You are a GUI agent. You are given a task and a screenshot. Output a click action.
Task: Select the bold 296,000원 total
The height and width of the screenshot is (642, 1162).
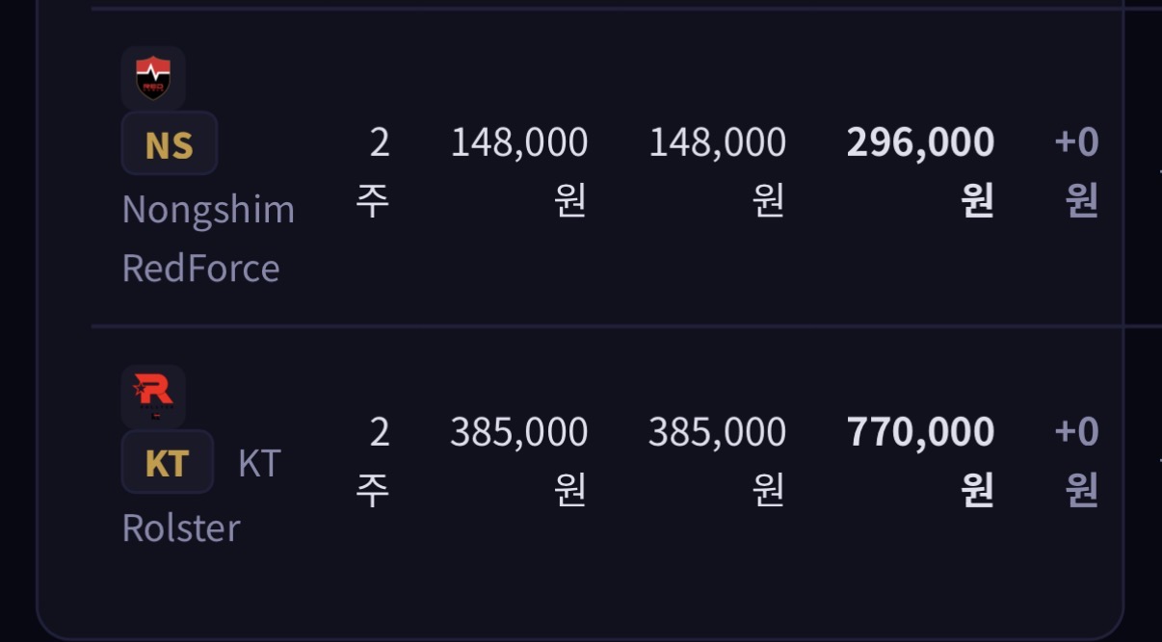point(920,171)
